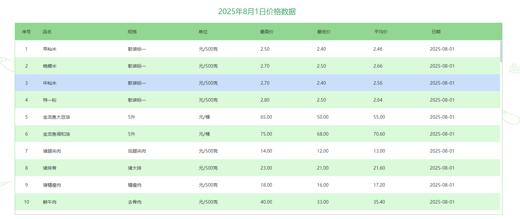Click the date 2025-08-01 in 猪排骨 row
520x219 pixels.
point(442,168)
